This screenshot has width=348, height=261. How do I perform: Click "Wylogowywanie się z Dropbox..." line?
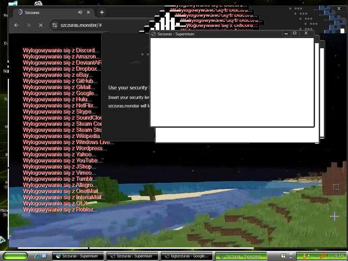point(62,69)
